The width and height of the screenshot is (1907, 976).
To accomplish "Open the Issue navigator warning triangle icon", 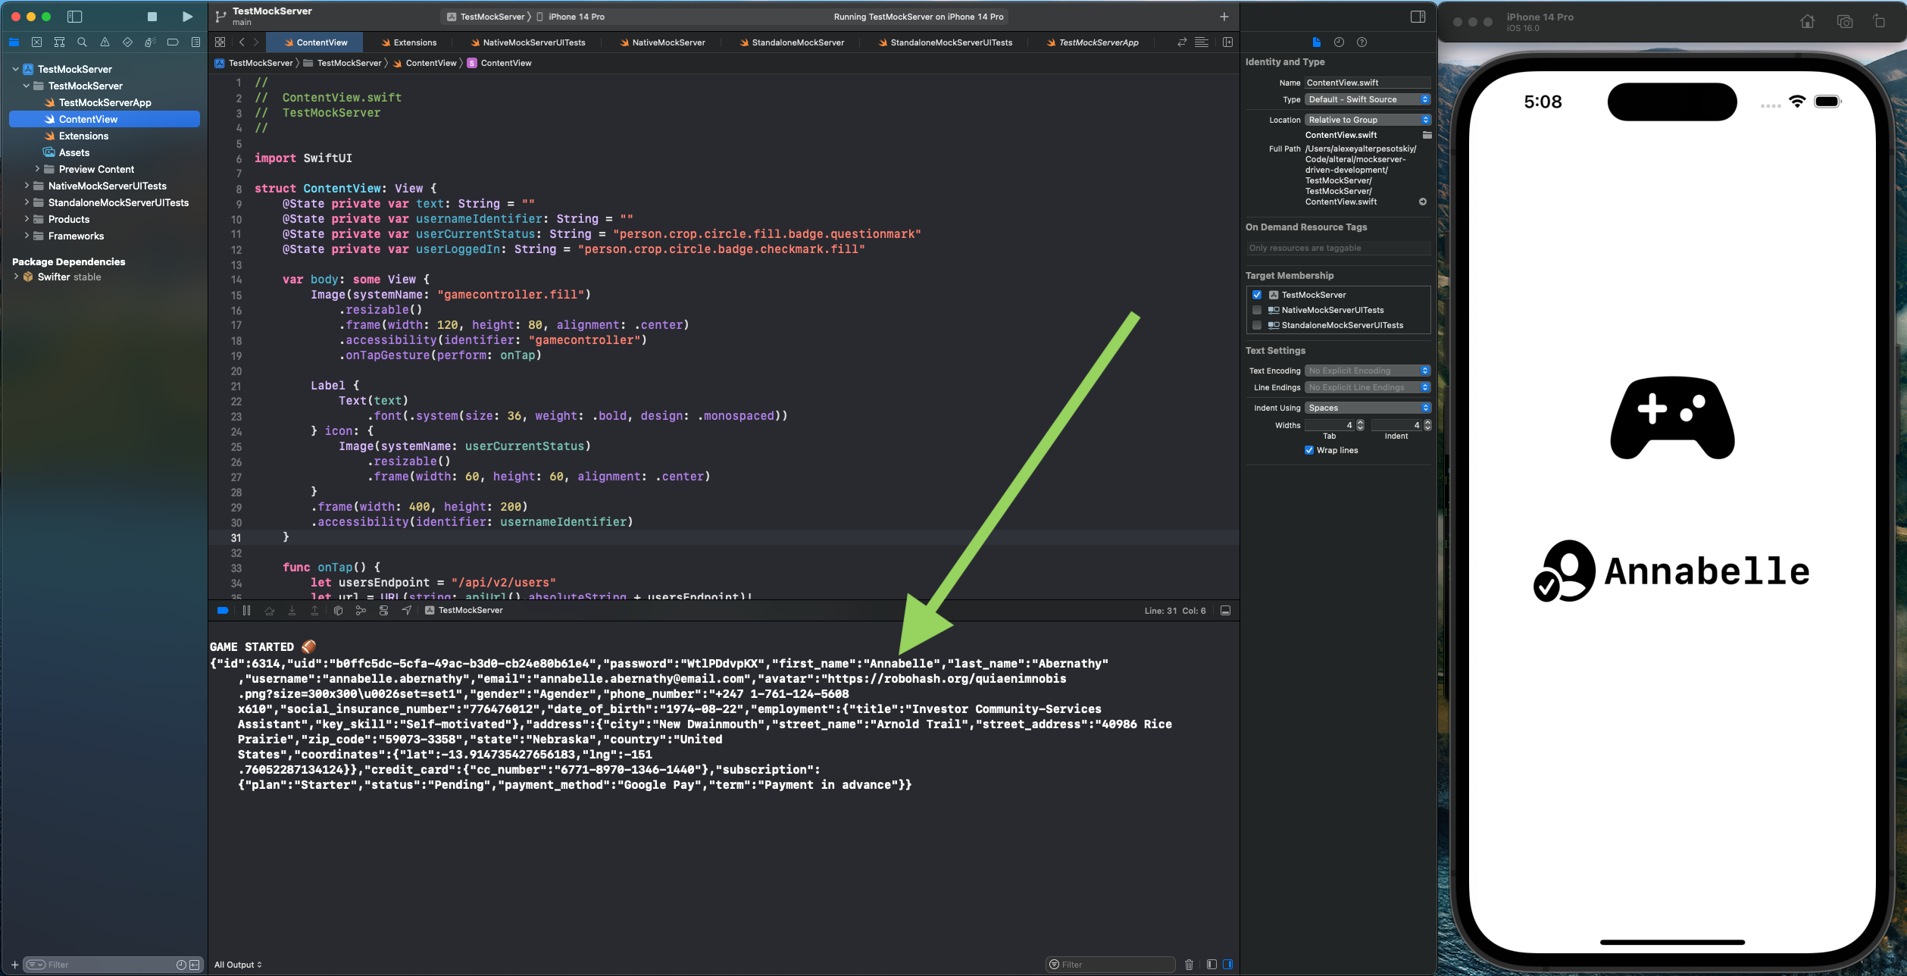I will tap(105, 42).
